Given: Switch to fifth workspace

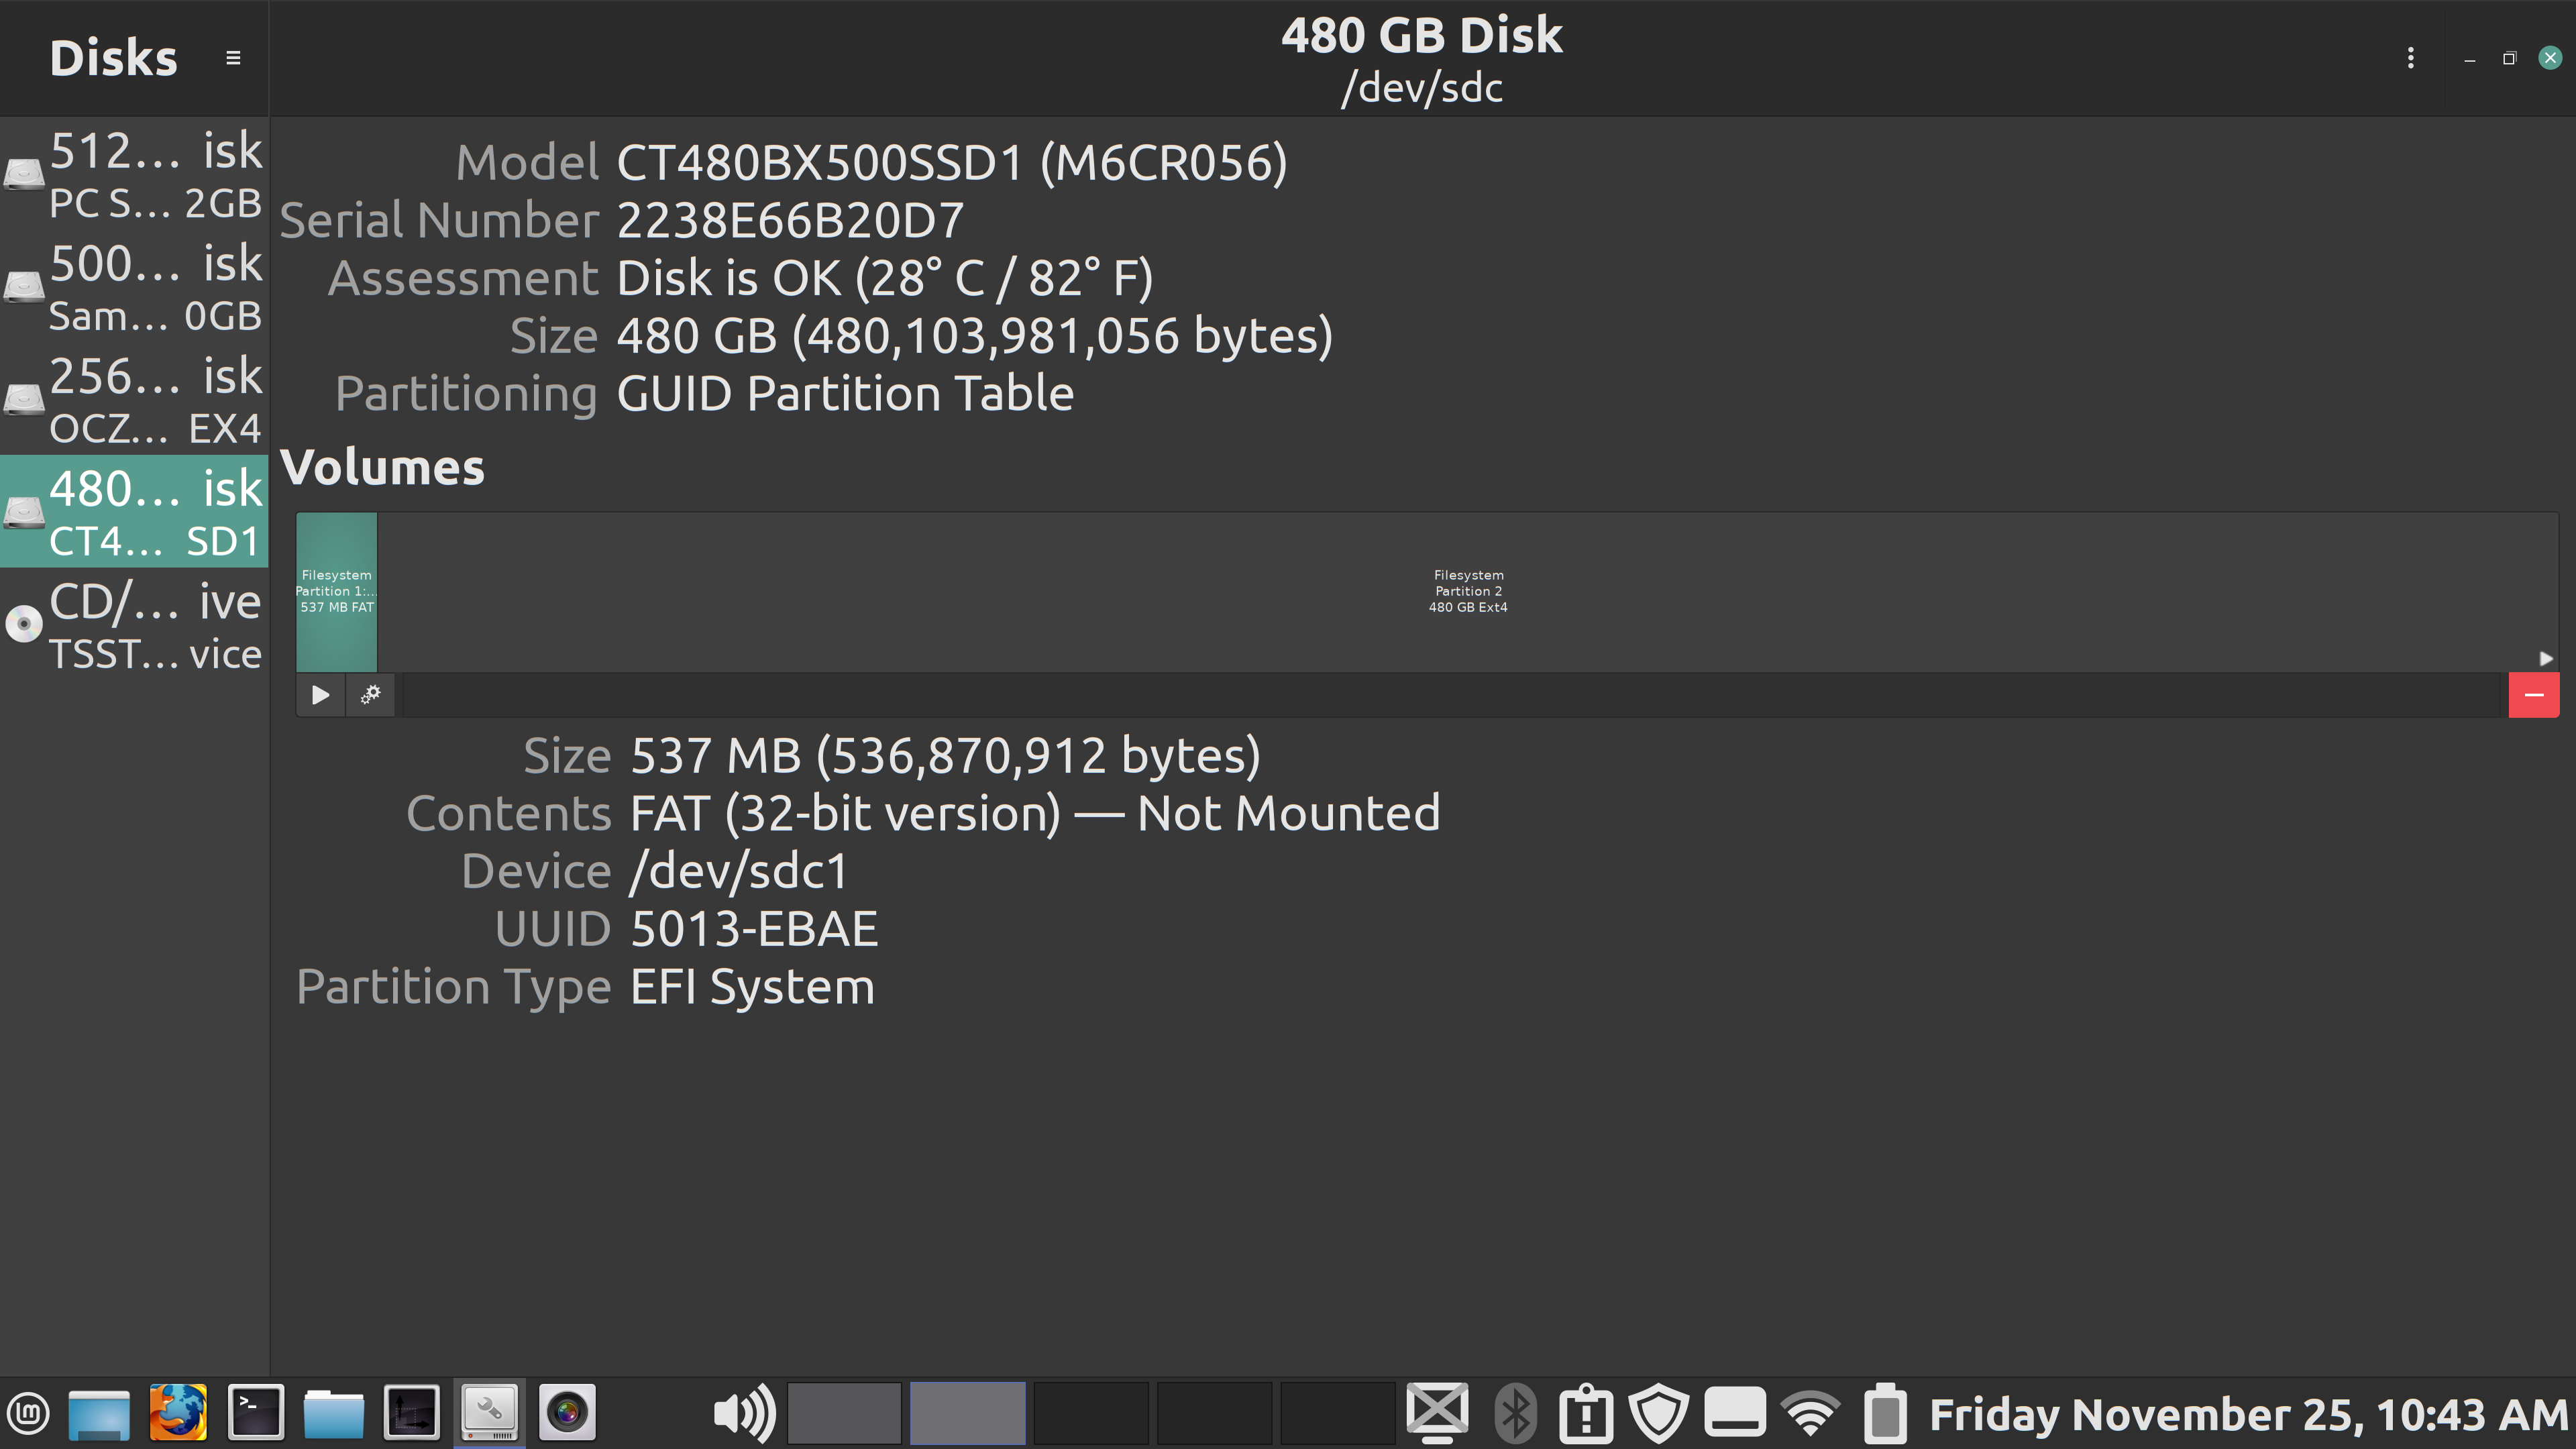Looking at the screenshot, I should click(x=1337, y=1413).
